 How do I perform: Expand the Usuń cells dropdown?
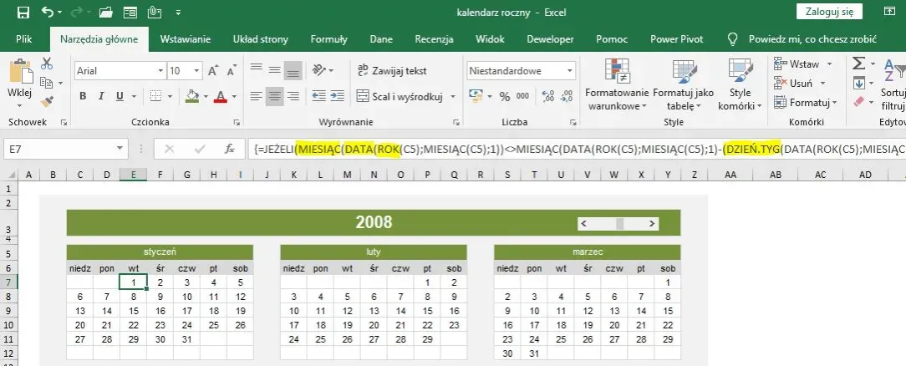coord(822,83)
